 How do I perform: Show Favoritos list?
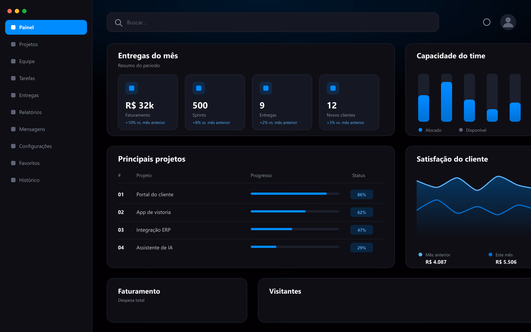tap(46, 163)
